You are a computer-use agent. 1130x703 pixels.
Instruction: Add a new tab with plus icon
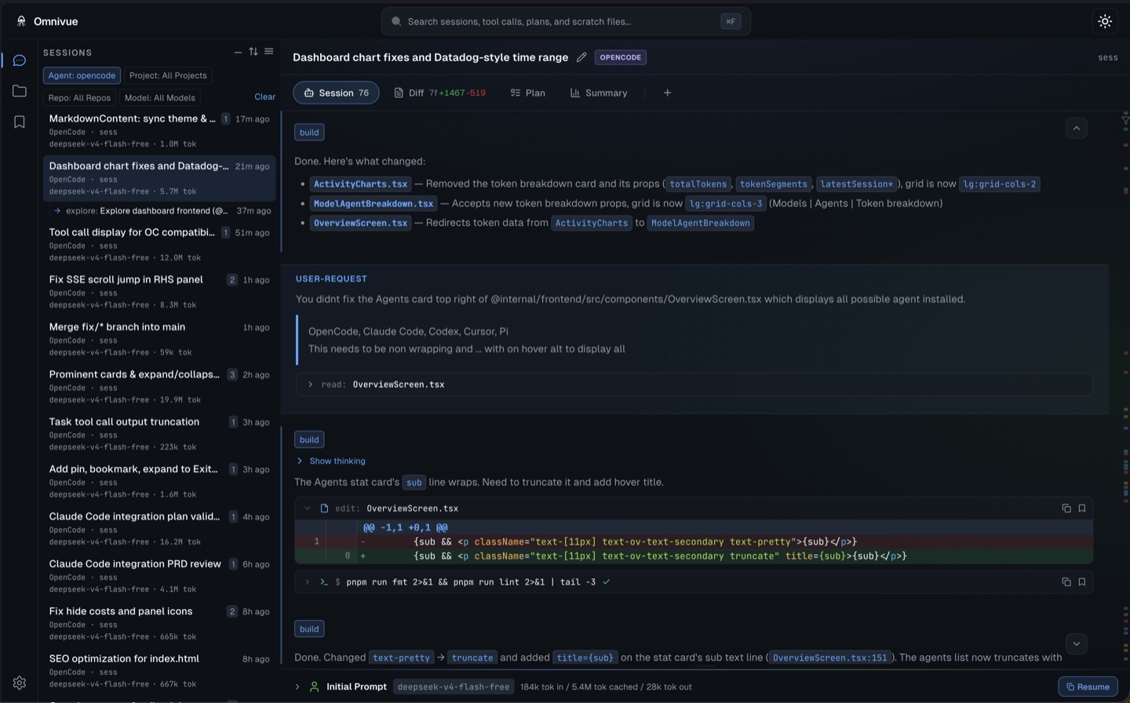(667, 93)
